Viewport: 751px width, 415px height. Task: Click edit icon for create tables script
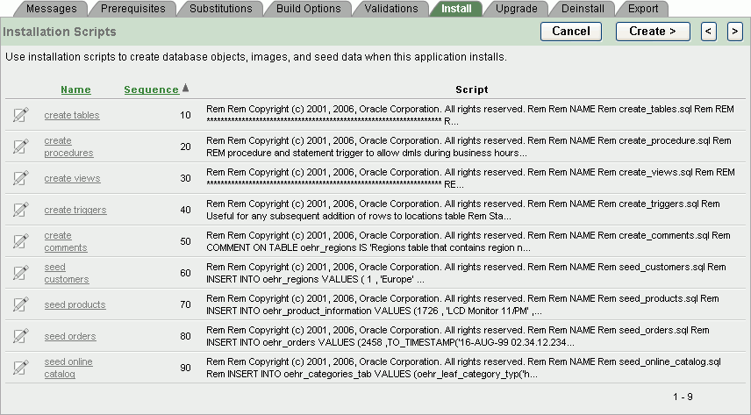coord(21,115)
